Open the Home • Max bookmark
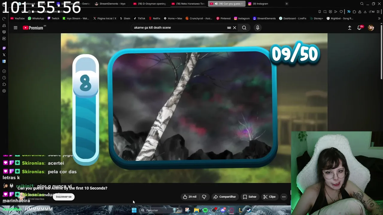 pos(173,19)
